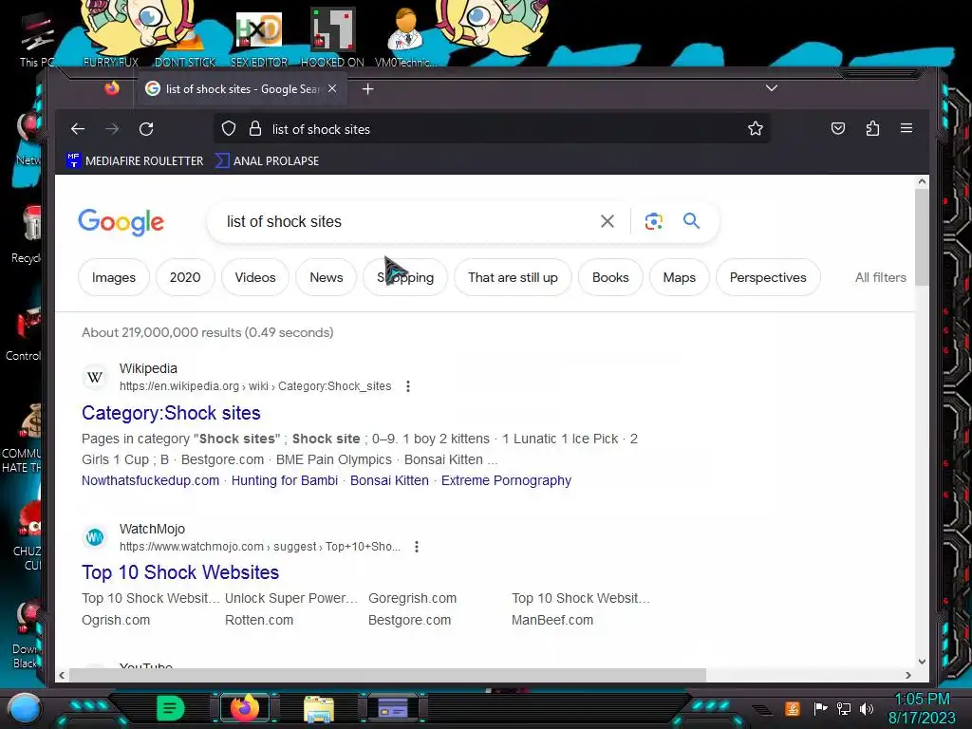Click the WatchMojo favicon
This screenshot has width=972, height=729.
click(95, 537)
